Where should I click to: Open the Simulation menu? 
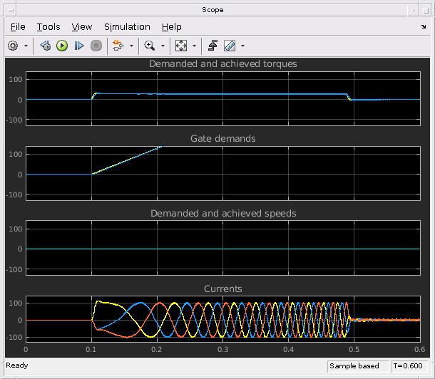[x=127, y=26]
